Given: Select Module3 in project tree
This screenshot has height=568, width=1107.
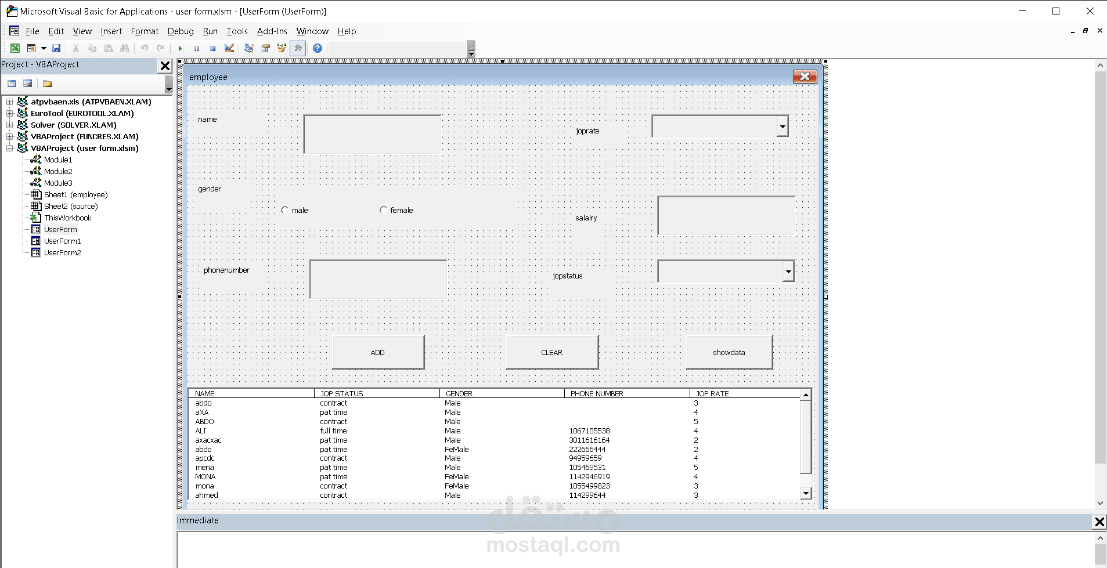Looking at the screenshot, I should pyautogui.click(x=58, y=183).
